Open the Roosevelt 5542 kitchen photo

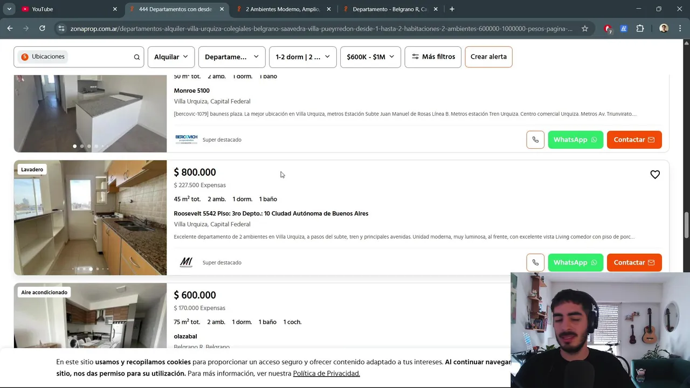[x=90, y=218]
